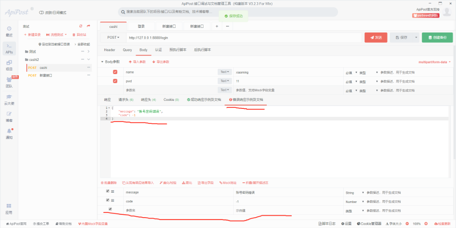Image resolution: width=456 pixels, height=228 pixels.
Task: Click Mock地址 link icon
Action: 228,183
